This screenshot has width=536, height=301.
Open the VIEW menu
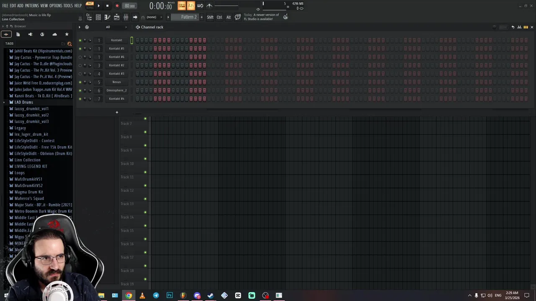44,5
